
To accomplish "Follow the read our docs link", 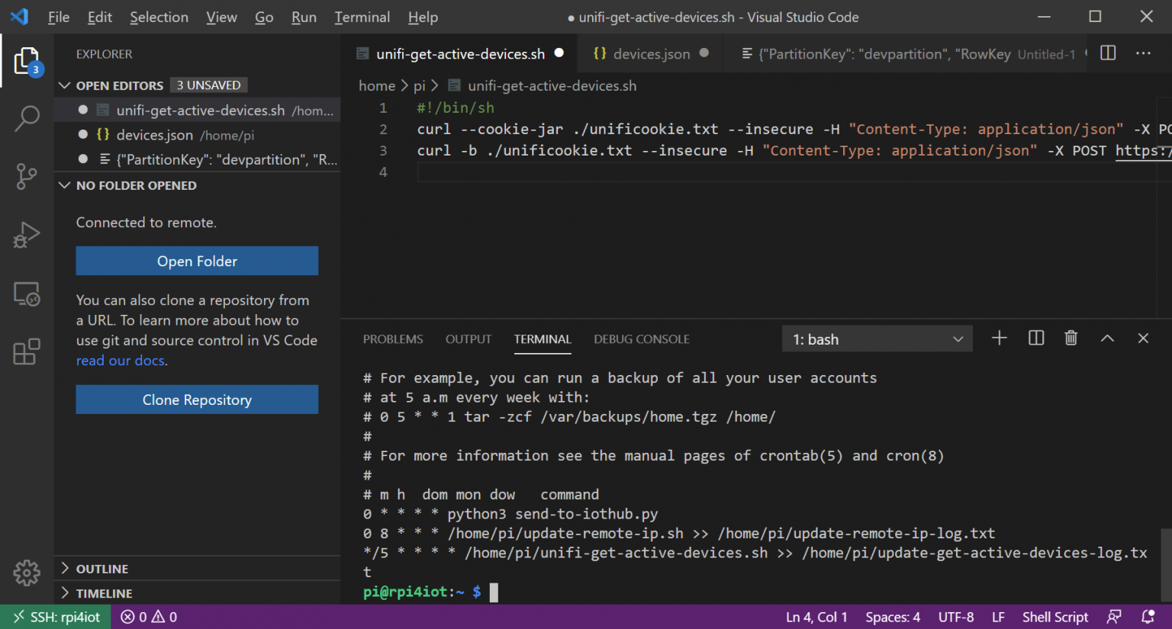I will click(121, 361).
